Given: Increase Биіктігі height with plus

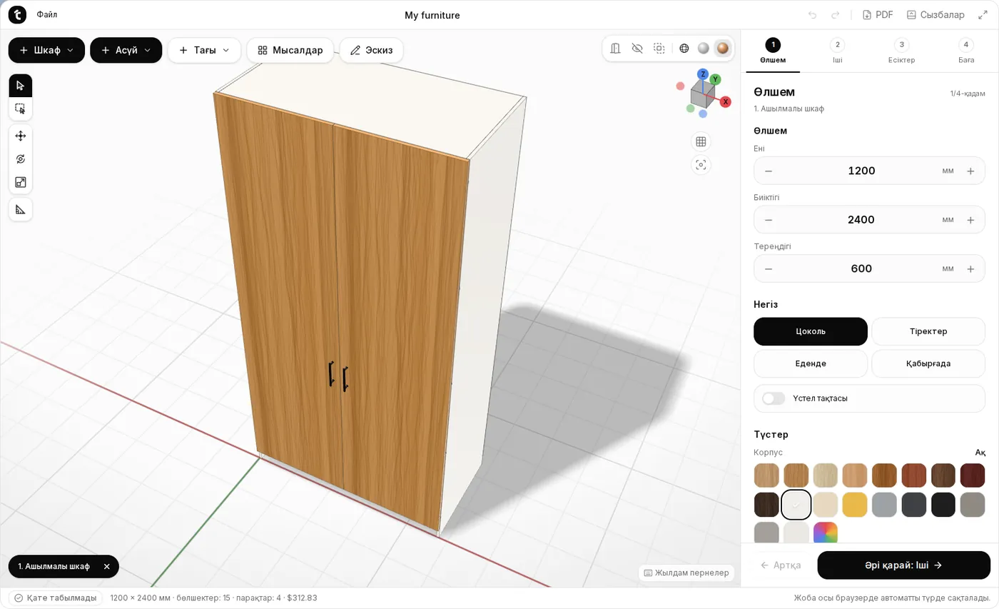Looking at the screenshot, I should (x=970, y=220).
